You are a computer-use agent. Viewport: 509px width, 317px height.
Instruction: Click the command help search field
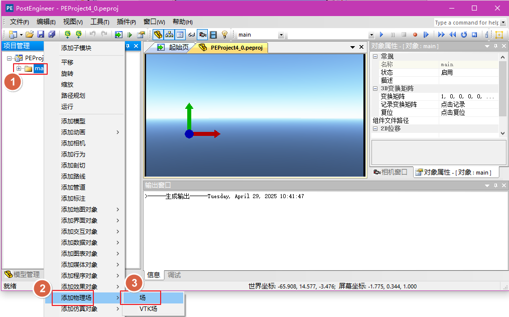467,23
